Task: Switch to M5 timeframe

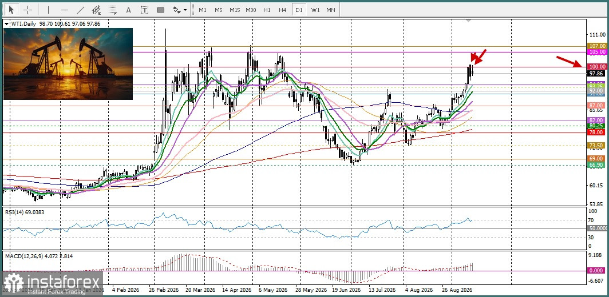Action: (218, 10)
